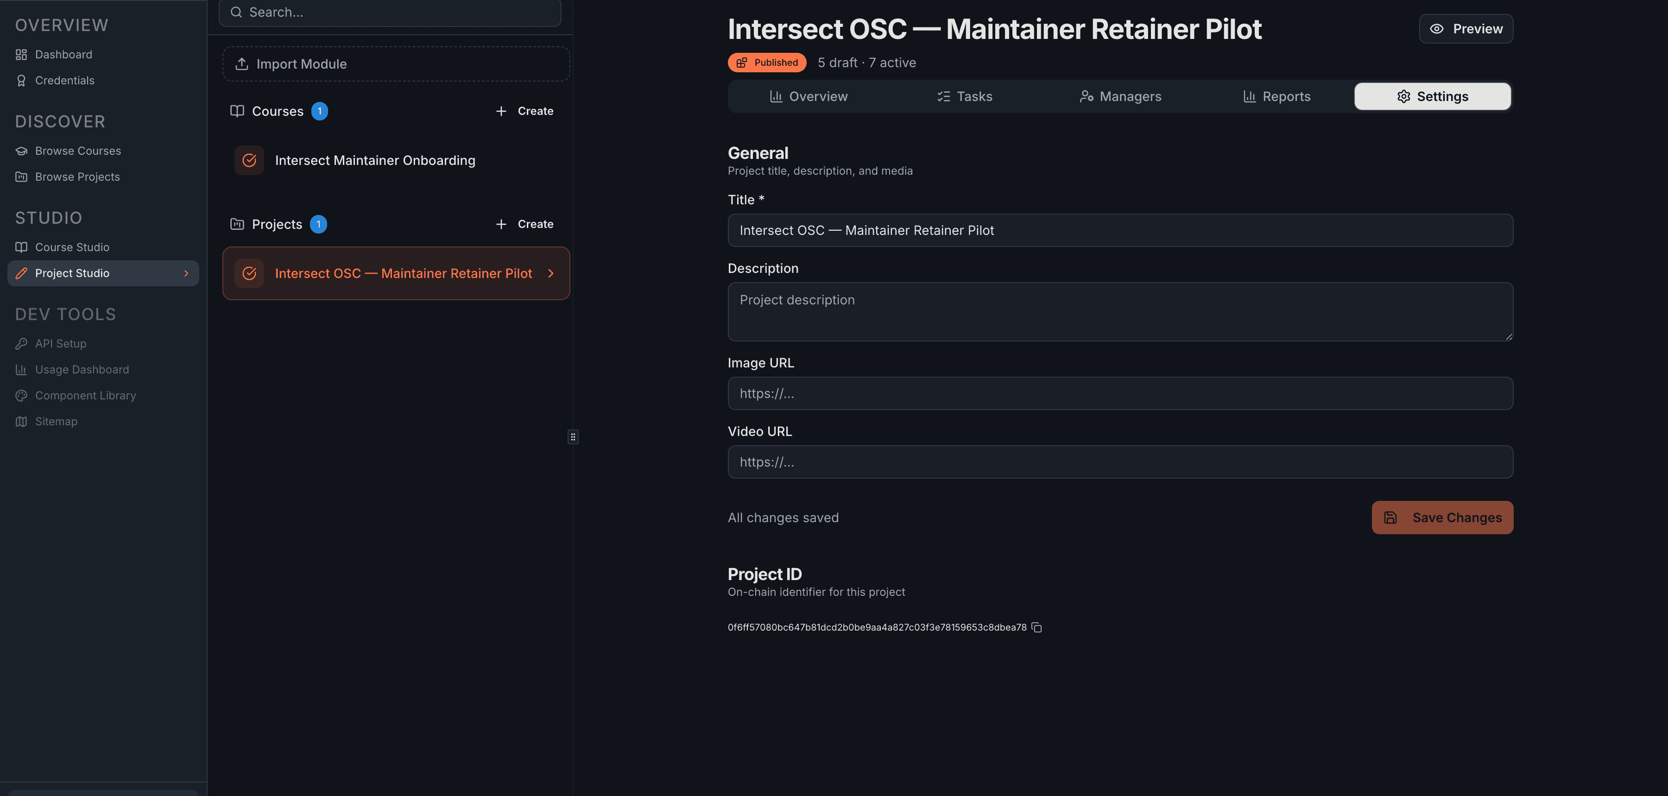Viewport: 1668px width, 796px height.
Task: Switch to Course Studio
Action: pos(72,247)
